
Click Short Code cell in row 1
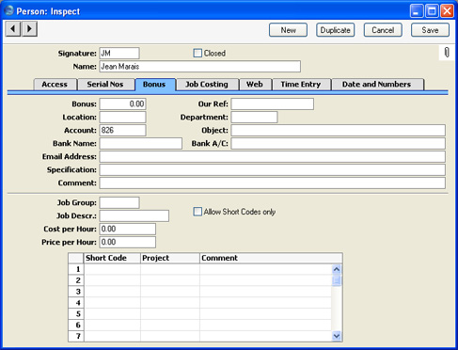112,269
